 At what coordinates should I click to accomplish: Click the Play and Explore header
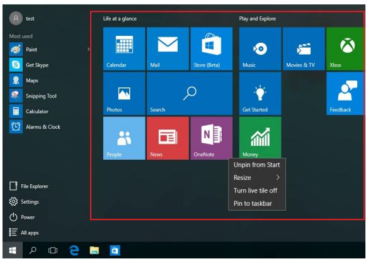pyautogui.click(x=257, y=19)
